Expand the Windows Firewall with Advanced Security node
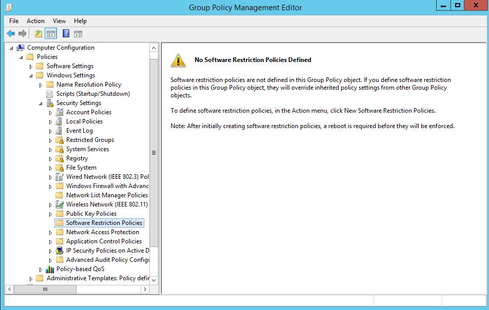 pos(50,186)
